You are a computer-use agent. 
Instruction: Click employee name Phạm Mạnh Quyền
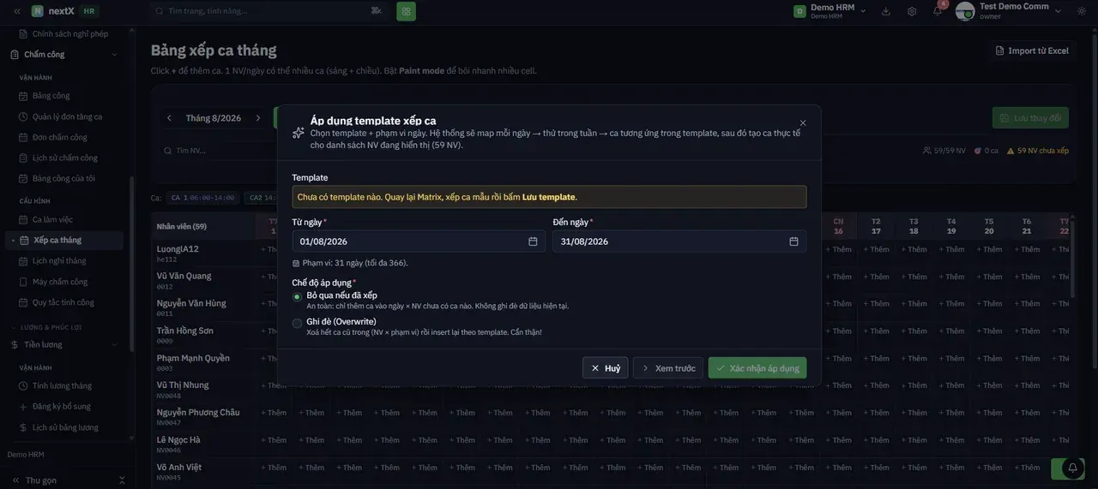coord(193,358)
